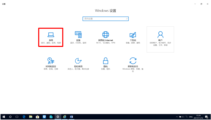Open the 网络和 Internet settings tile
Image resolution: width=211 pixels, height=120 pixels.
coord(105,38)
